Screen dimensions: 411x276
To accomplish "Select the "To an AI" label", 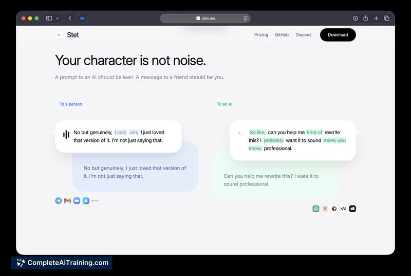I will point(225,104).
